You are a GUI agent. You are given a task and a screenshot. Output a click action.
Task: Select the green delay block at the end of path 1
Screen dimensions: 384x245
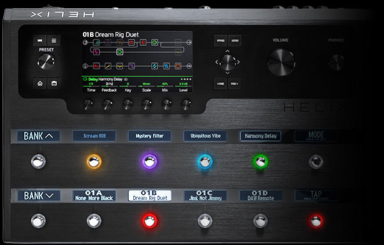[x=154, y=43]
